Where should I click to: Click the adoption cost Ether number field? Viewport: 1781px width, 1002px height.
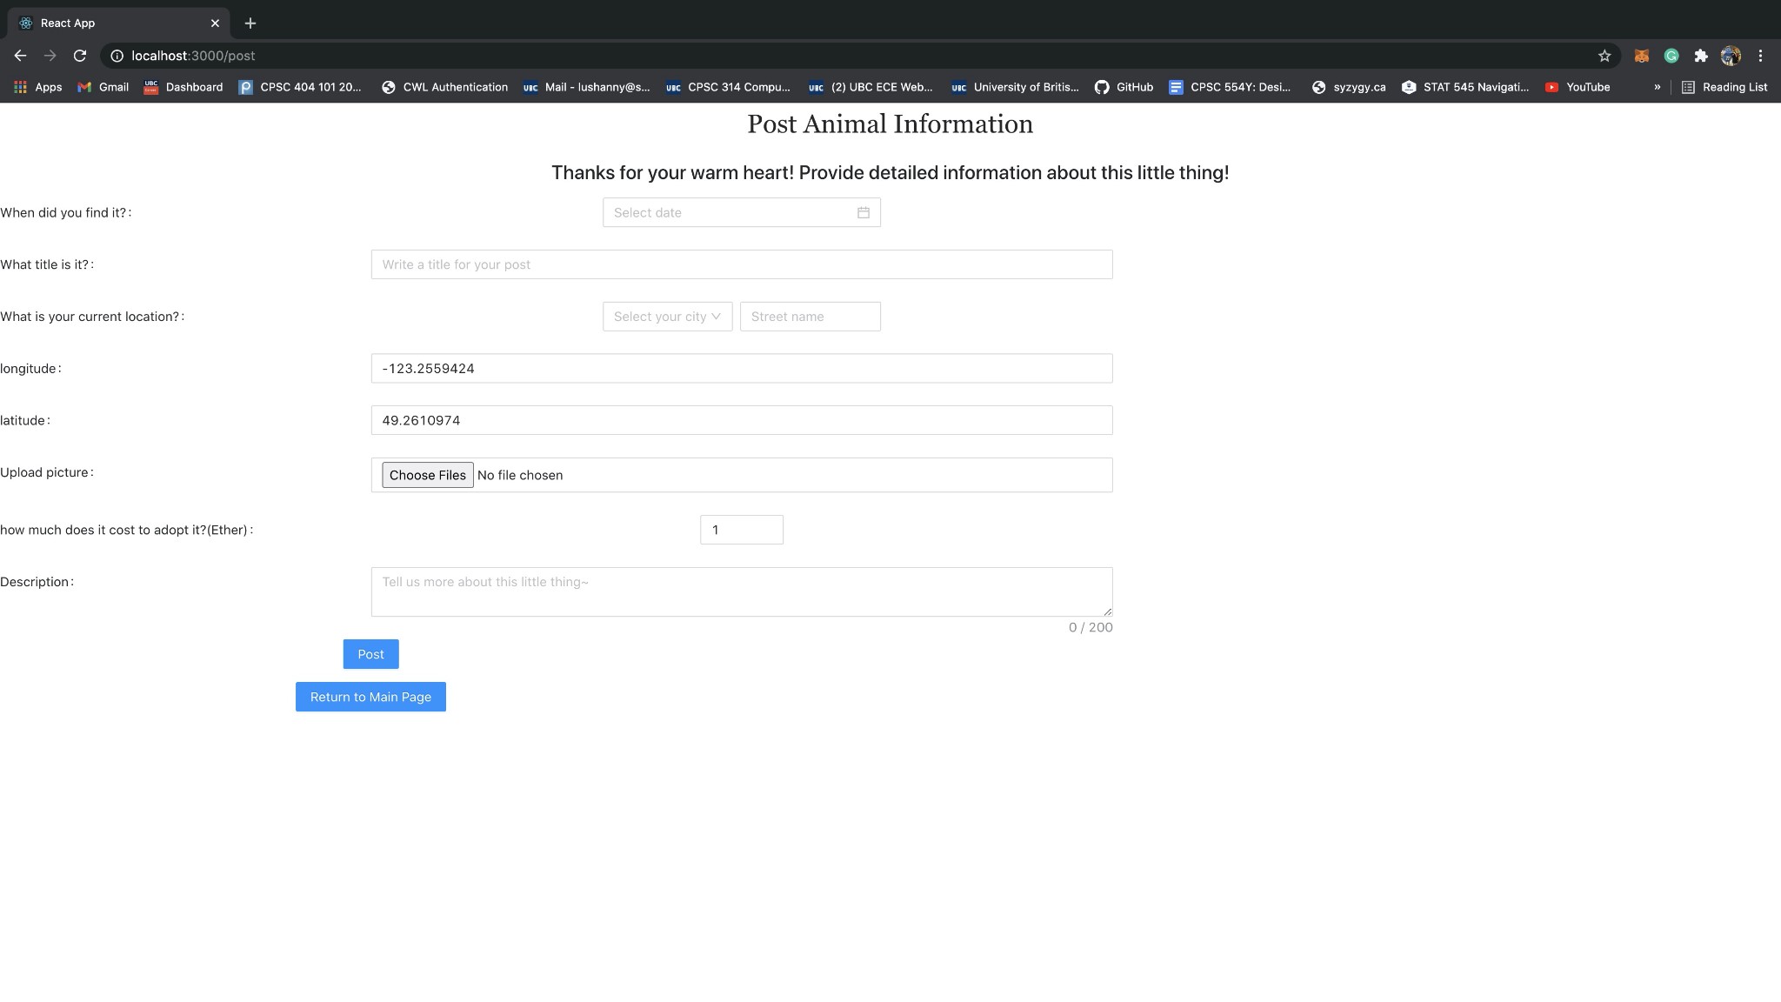pos(741,530)
